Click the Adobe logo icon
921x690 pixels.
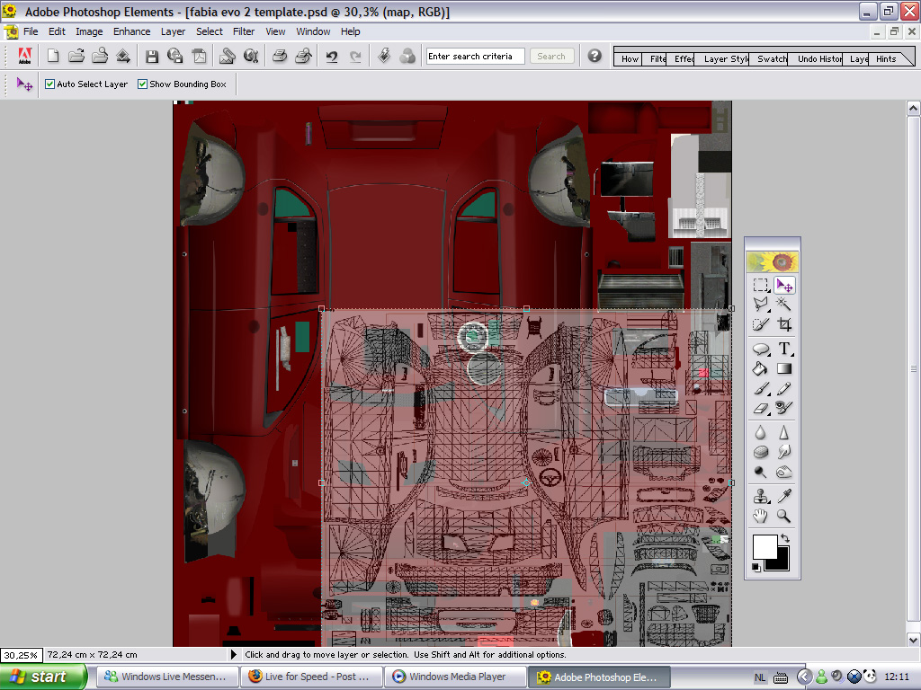click(24, 56)
